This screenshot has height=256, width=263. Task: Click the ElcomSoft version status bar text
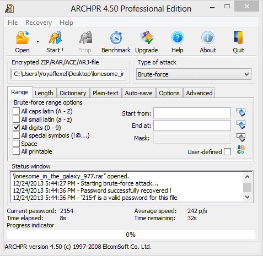pos(78,247)
